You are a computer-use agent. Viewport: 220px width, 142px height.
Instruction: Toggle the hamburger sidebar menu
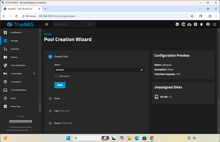[x=47, y=24]
